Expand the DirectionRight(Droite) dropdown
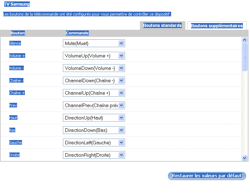250x195 pixels. [121, 155]
